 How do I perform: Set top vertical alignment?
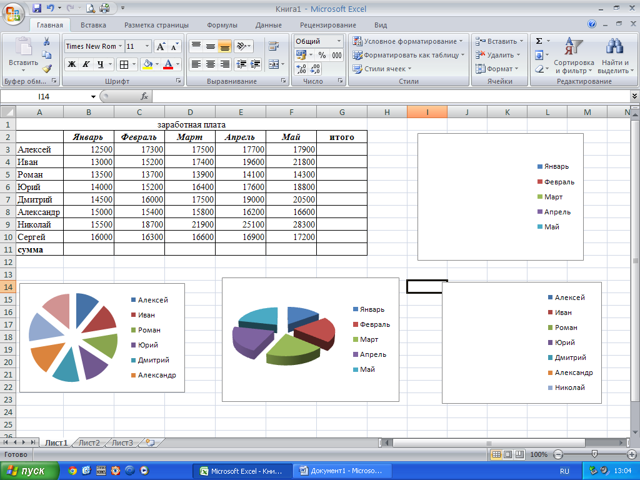196,46
